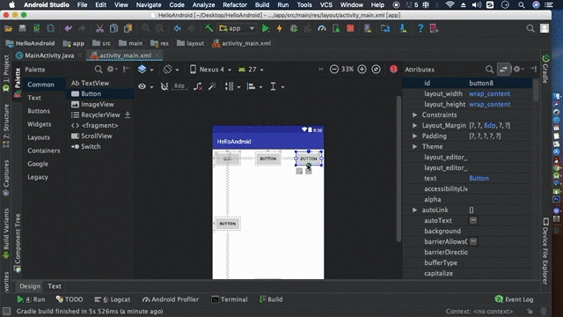Click the Infer Constraints magic wand

click(x=212, y=86)
